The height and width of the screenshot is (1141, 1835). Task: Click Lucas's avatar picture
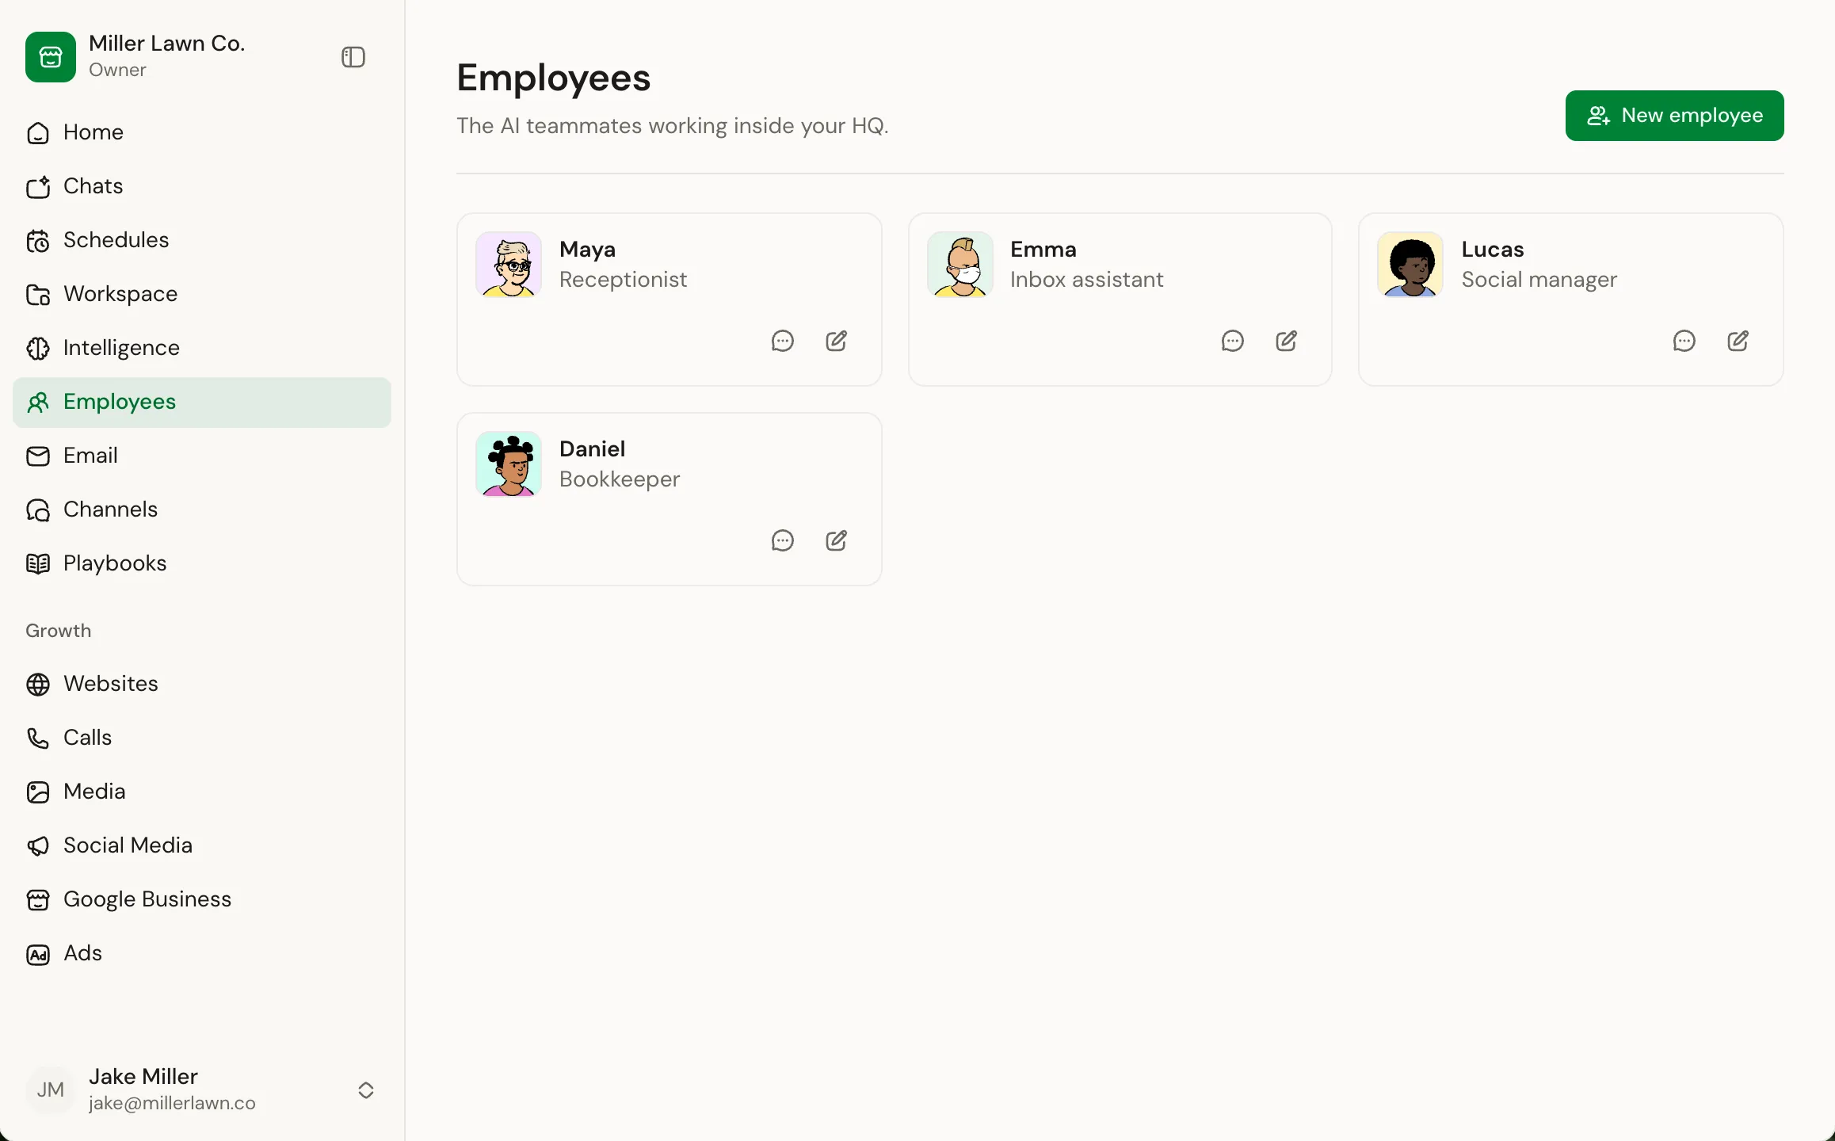tap(1410, 265)
